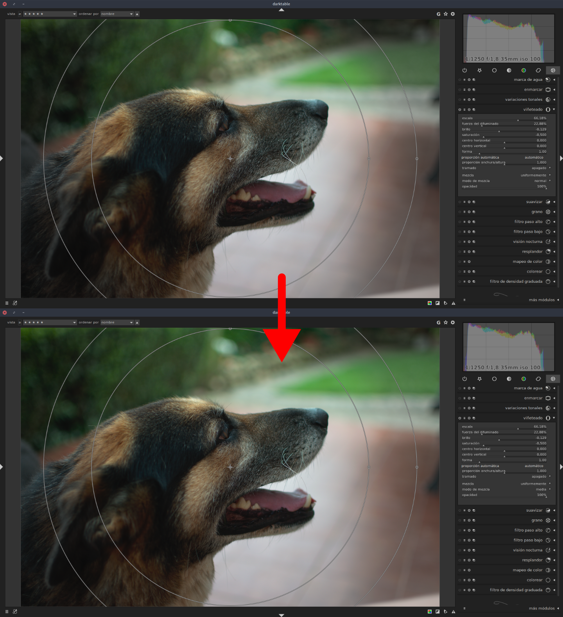Open star rating filter dropdown in top window
This screenshot has height=617, width=563.
tap(50, 14)
